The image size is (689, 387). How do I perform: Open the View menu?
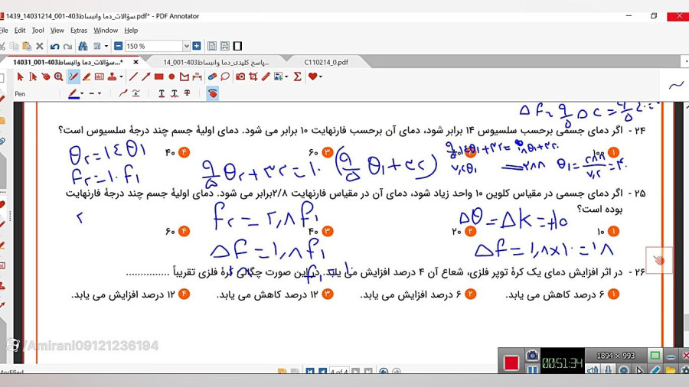coord(57,31)
